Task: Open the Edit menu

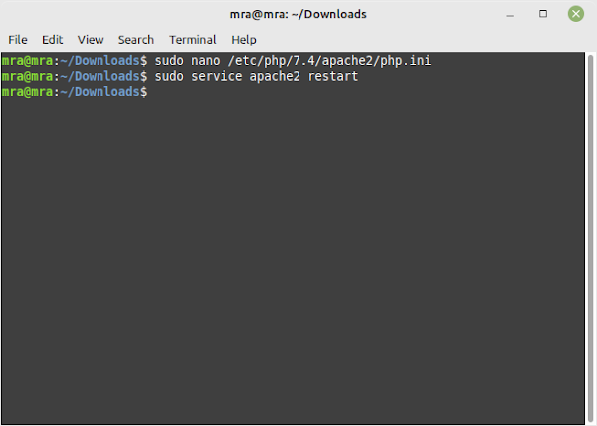Action: click(52, 40)
